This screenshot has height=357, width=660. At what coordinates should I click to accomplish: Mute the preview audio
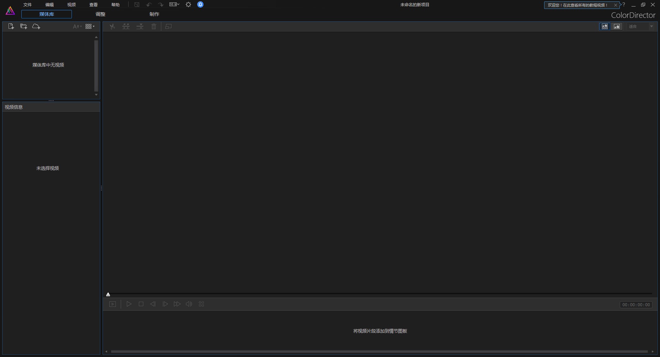pyautogui.click(x=189, y=304)
